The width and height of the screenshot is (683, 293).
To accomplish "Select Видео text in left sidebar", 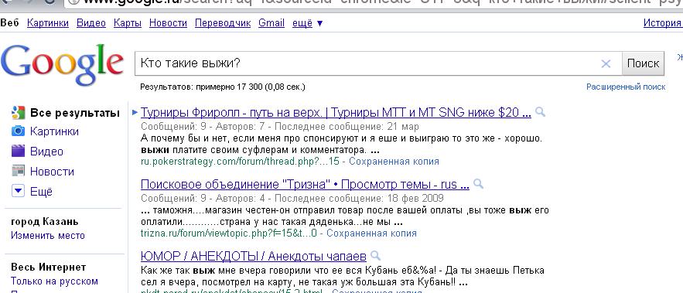I will coord(46,152).
